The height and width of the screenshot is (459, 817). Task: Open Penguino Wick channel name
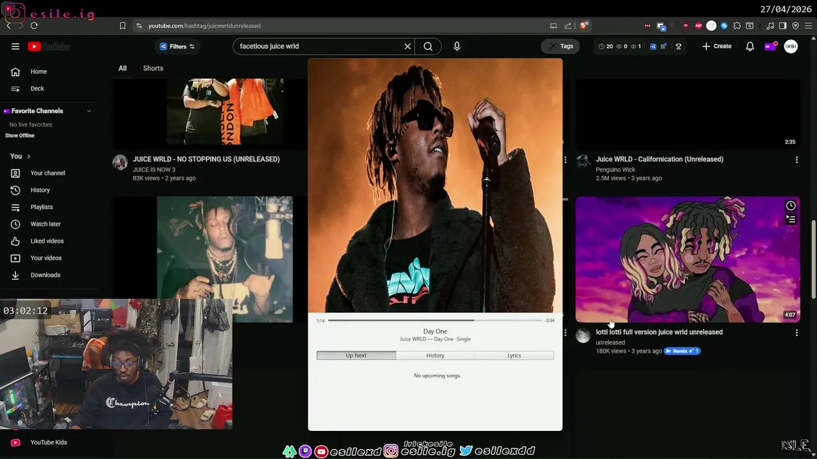[615, 170]
